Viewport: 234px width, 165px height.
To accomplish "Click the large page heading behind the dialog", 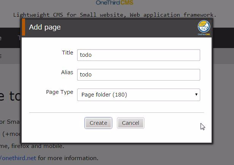I will (9, 97).
